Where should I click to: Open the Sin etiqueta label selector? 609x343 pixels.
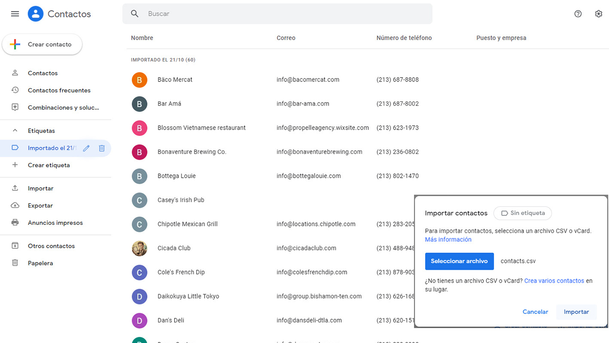522,213
